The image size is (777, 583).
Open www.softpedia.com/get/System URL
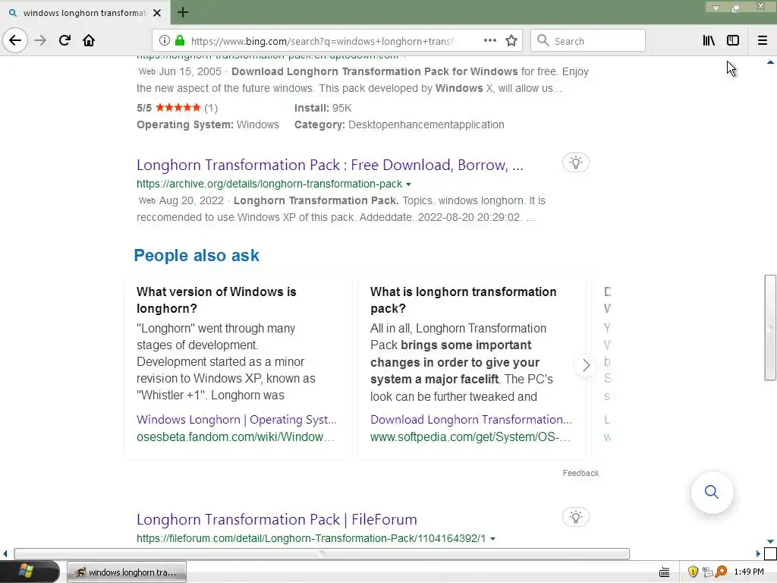point(470,436)
